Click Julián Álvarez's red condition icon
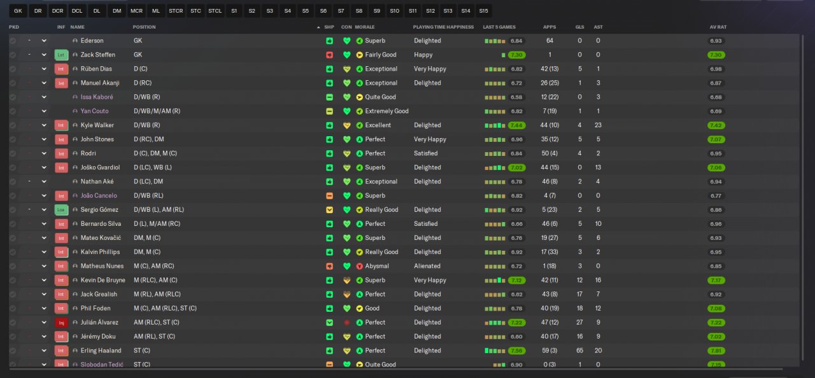This screenshot has width=815, height=378. (x=347, y=322)
